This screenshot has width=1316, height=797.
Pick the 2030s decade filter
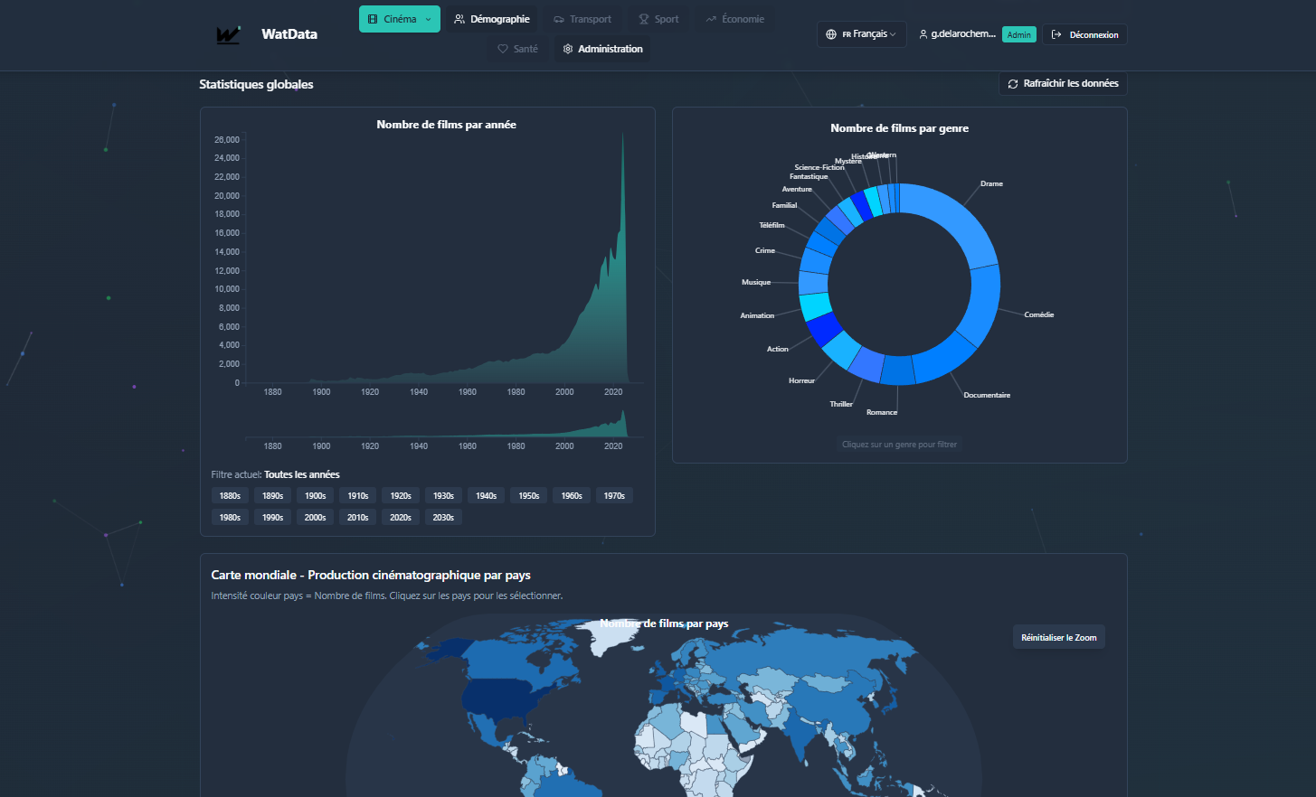tap(443, 517)
